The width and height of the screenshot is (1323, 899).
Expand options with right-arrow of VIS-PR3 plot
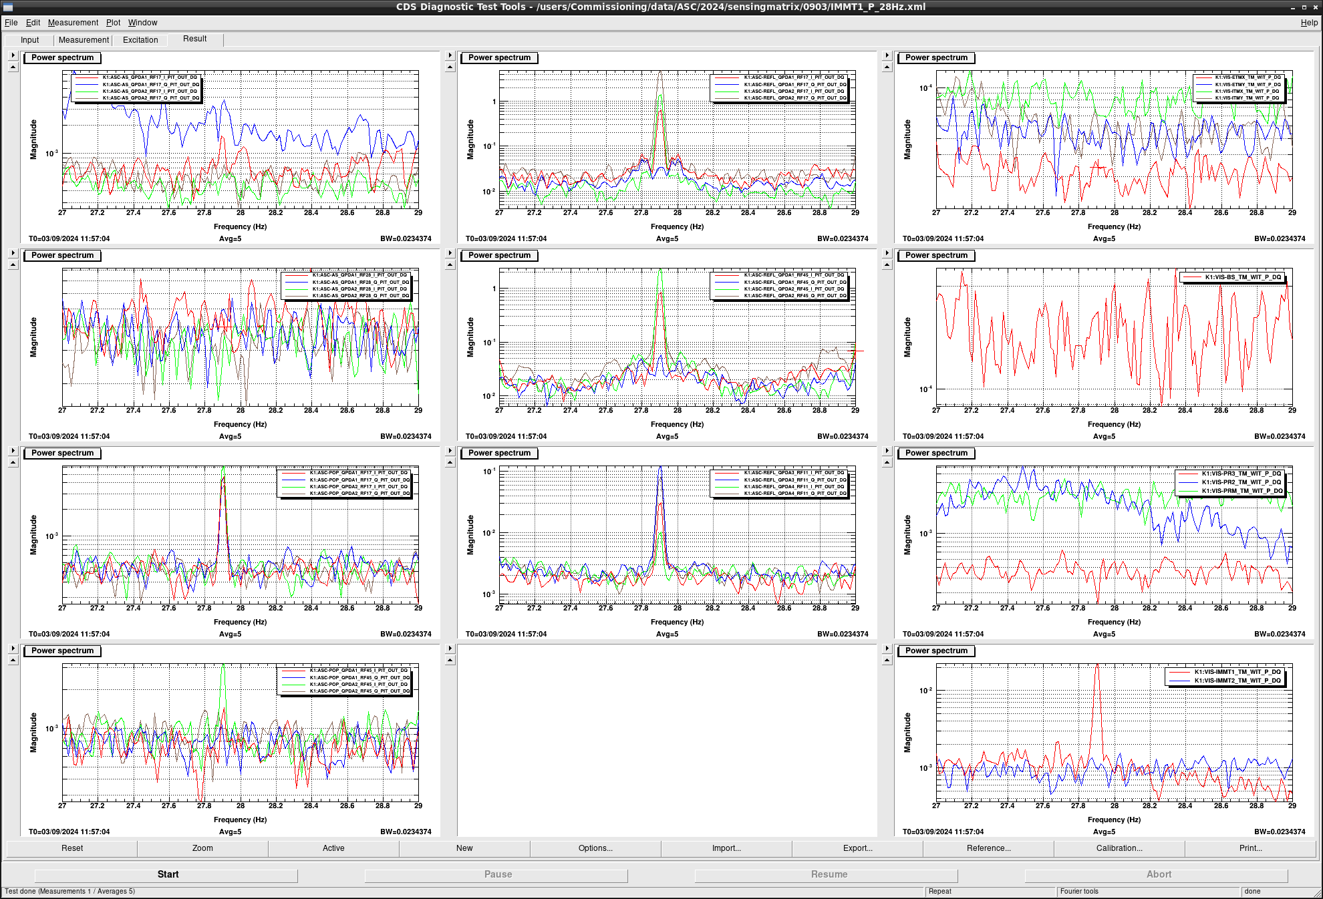[887, 451]
